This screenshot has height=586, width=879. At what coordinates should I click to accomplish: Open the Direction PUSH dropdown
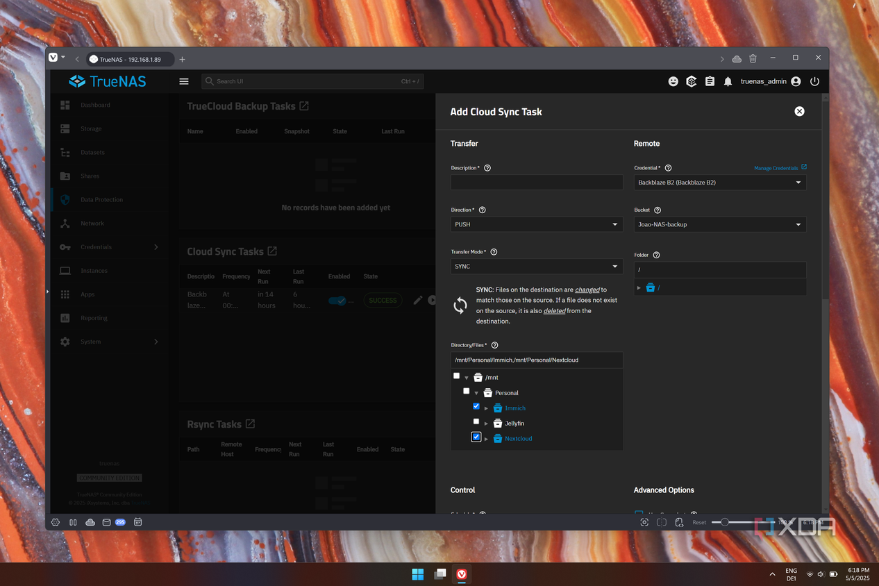[x=537, y=224]
